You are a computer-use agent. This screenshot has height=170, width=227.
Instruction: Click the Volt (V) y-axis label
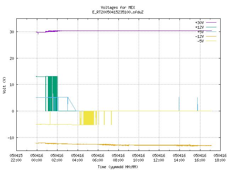click(4, 85)
